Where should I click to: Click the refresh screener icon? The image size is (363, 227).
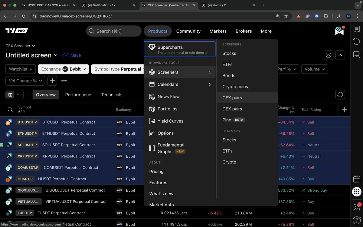[x=340, y=95]
